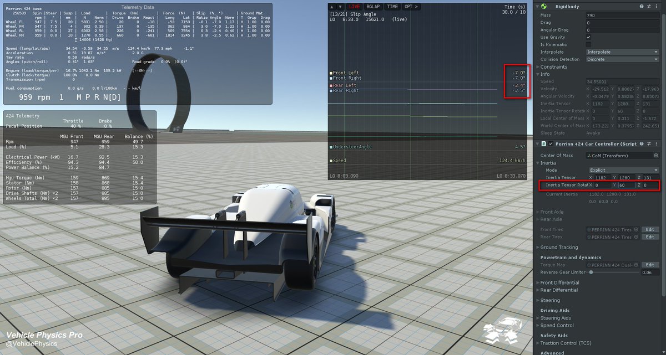Open Rigidbody component help icon

642,7
